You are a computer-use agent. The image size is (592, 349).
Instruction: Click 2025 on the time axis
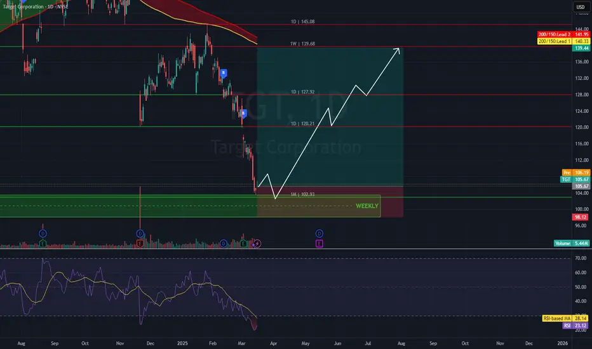point(182,343)
